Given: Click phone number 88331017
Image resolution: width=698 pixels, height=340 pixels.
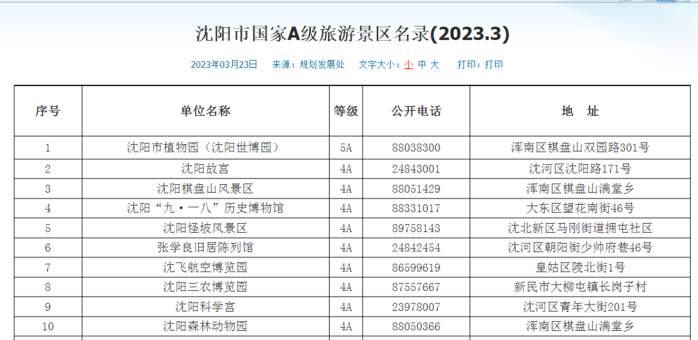Looking at the screenshot, I should pyautogui.click(x=416, y=208).
